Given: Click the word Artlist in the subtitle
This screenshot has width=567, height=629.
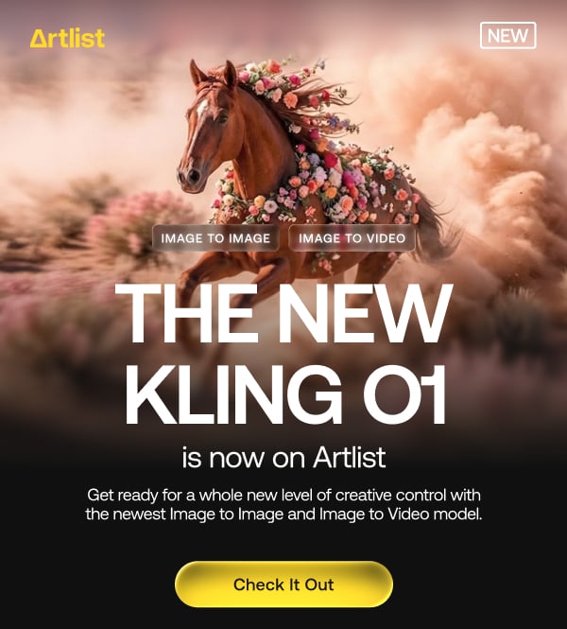Looking at the screenshot, I should click(350, 457).
